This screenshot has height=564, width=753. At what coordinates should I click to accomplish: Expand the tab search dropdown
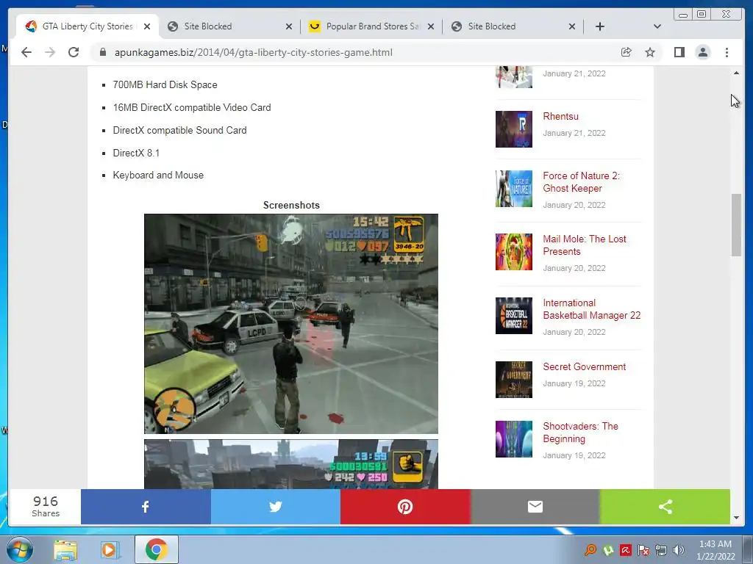(657, 26)
